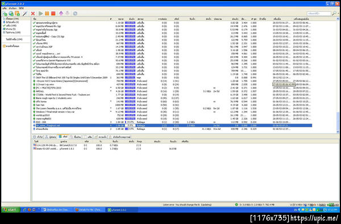The height and width of the screenshot is (224, 341).
Task: Click the purple Move Up Queue arrow
Action: (x=61, y=14)
